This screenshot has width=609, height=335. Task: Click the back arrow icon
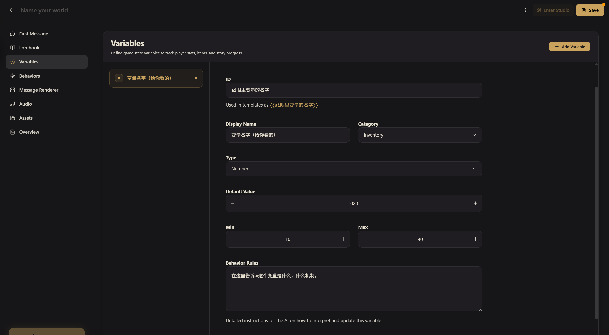pos(12,10)
